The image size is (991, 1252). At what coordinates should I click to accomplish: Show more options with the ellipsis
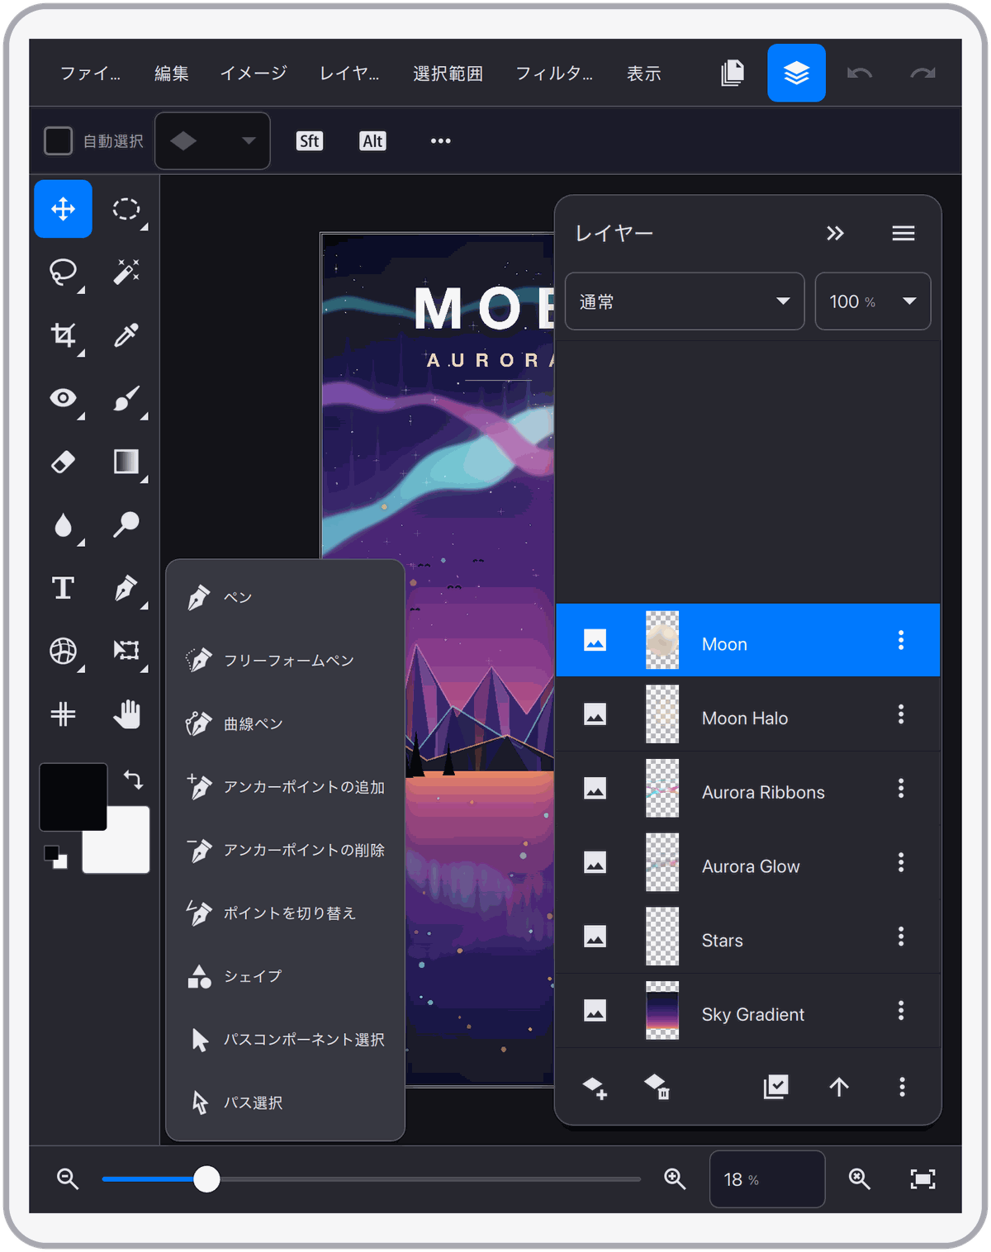point(441,141)
